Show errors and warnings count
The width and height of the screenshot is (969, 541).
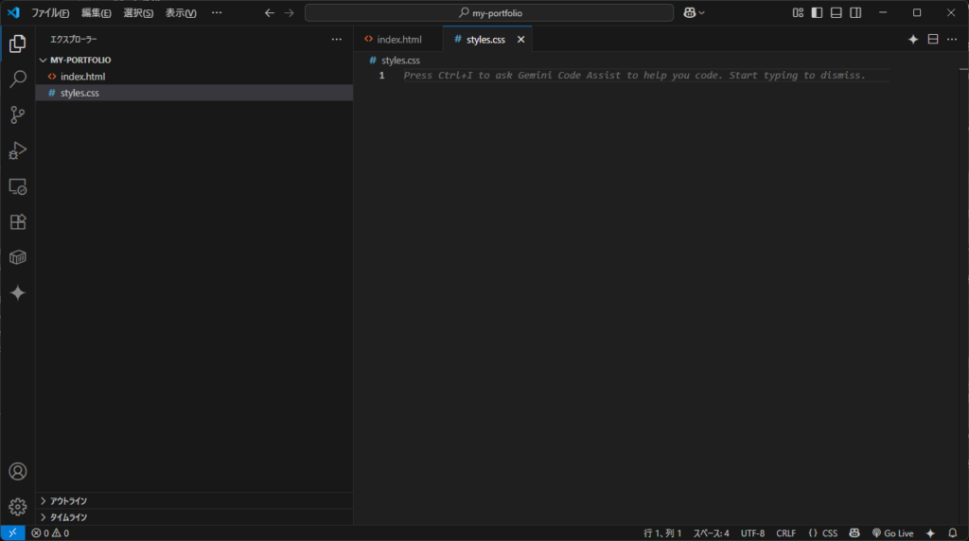(50, 533)
